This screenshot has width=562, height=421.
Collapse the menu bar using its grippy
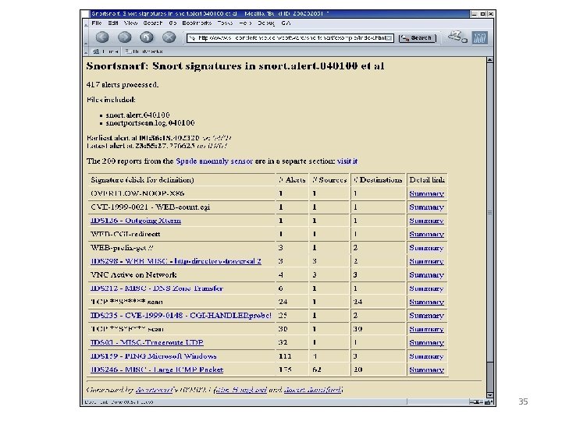[86, 23]
